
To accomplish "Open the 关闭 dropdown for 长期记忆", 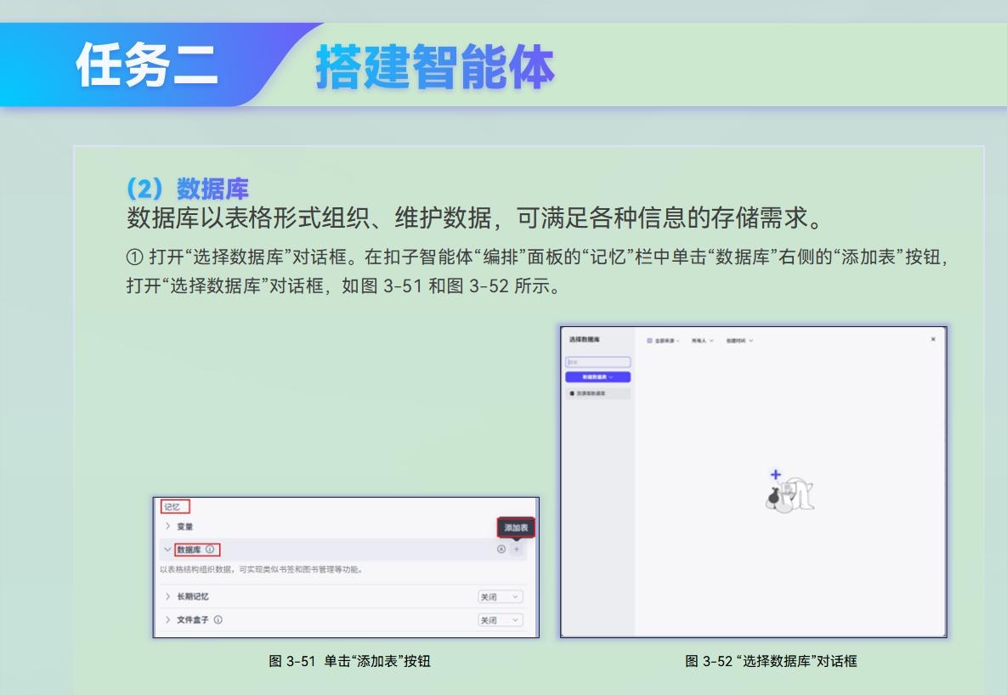I will click(x=501, y=596).
